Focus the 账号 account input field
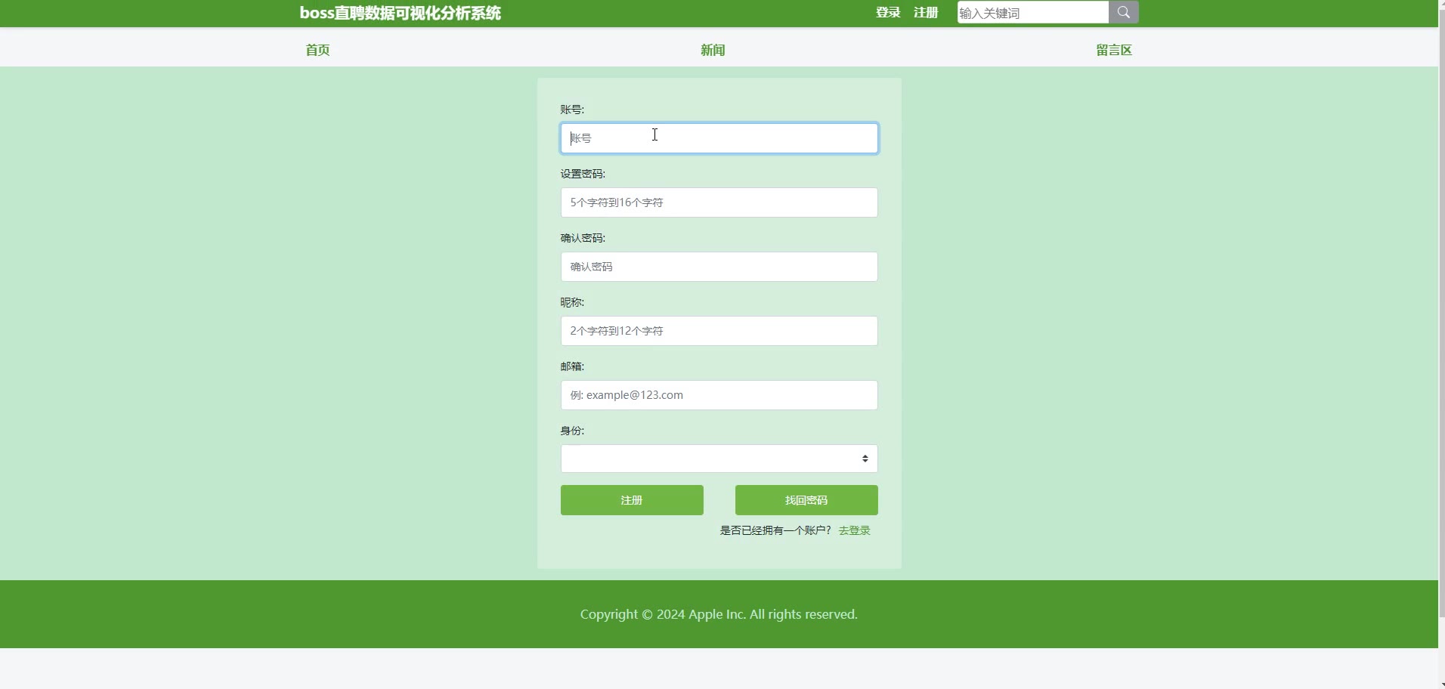1445x689 pixels. point(719,138)
